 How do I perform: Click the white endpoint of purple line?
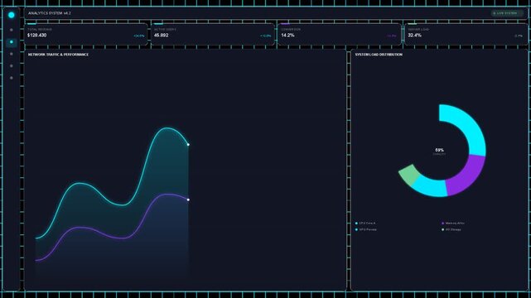click(188, 199)
